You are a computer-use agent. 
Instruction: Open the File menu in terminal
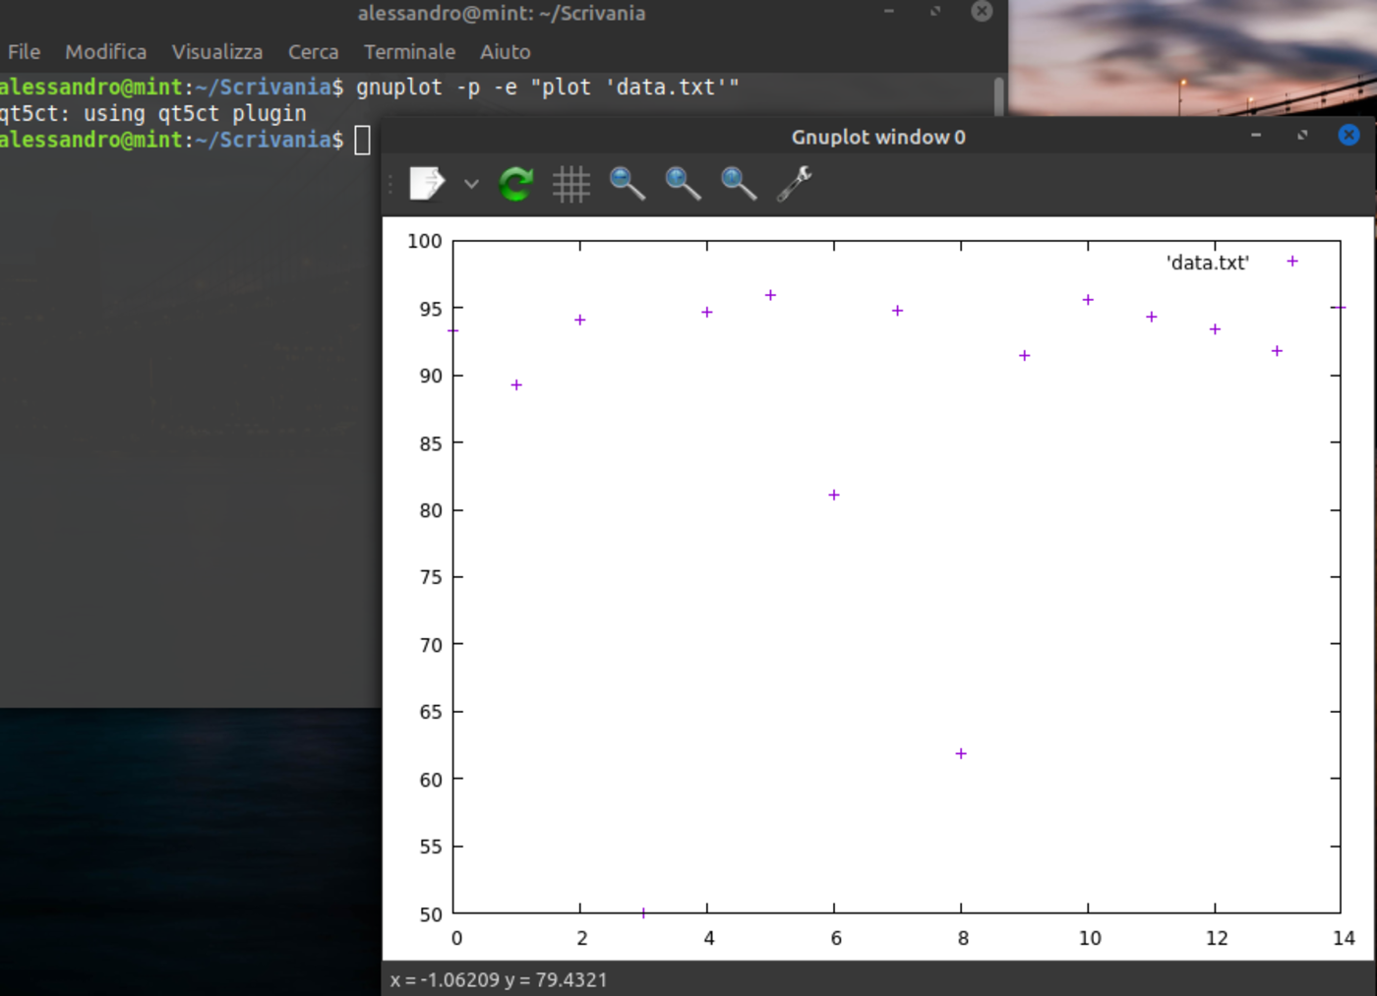24,52
